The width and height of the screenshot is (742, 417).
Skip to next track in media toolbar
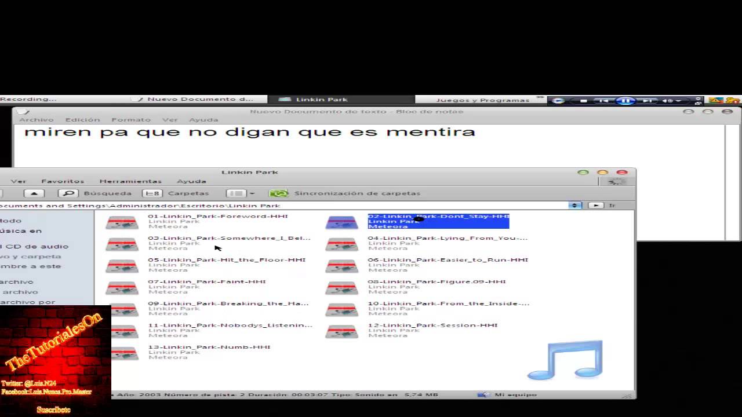648,101
